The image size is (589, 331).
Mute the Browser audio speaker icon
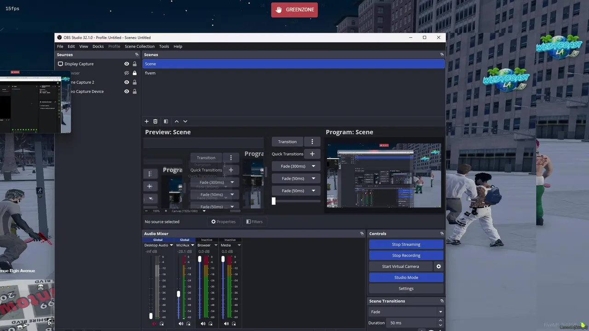203,324
